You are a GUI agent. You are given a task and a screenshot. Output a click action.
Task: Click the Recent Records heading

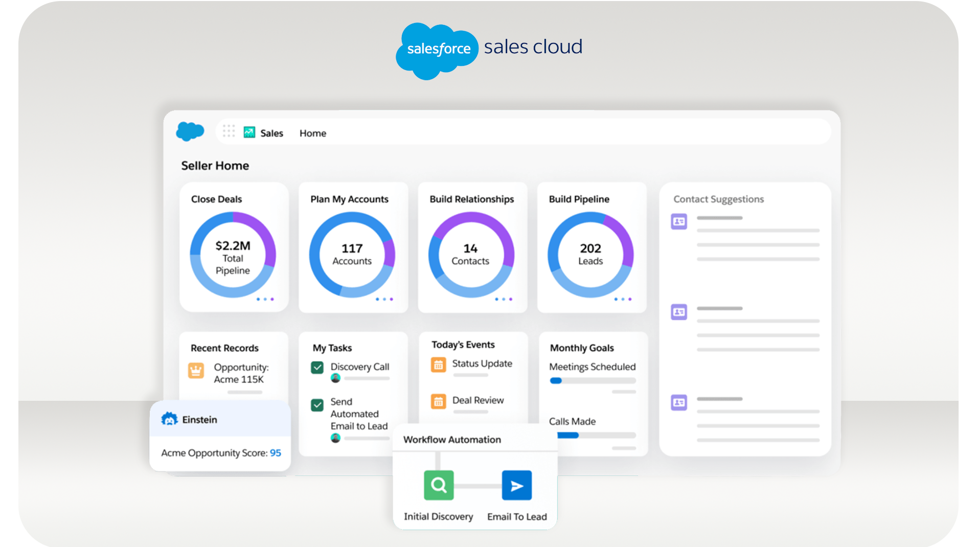coord(224,348)
